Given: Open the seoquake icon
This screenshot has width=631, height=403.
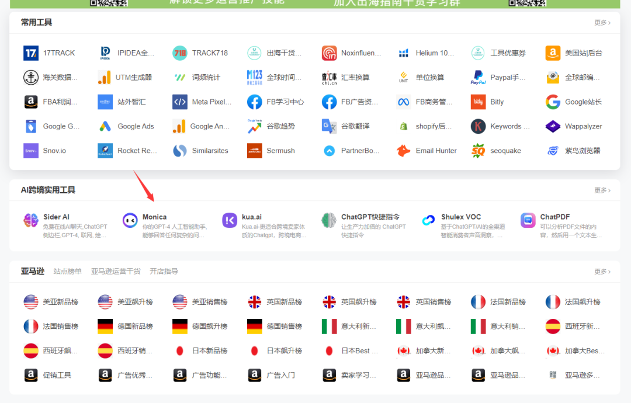Looking at the screenshot, I should coord(478,151).
